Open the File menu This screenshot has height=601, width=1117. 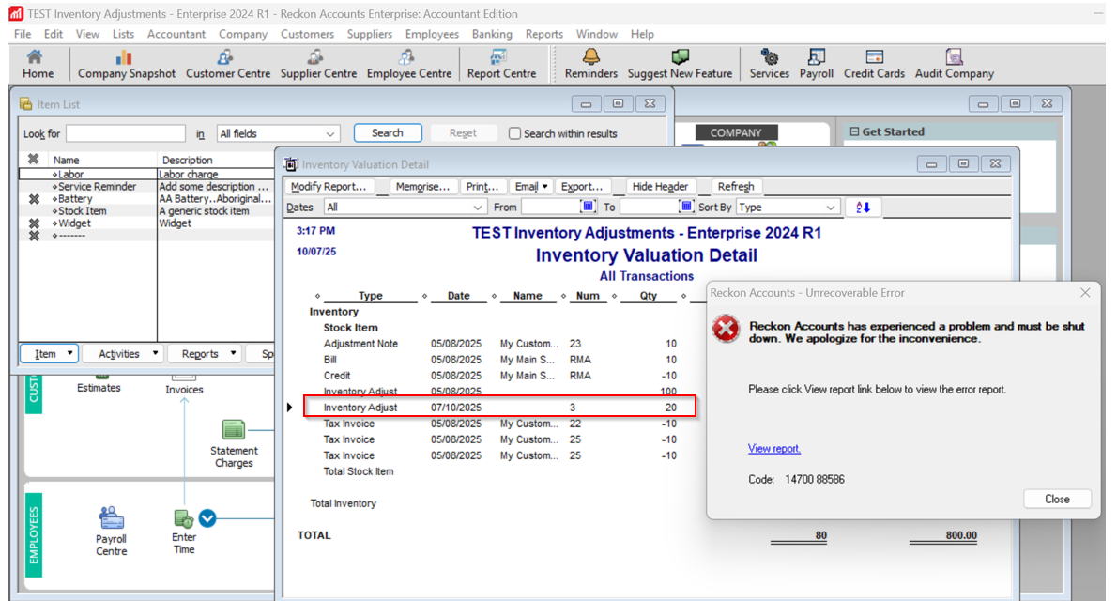tap(23, 34)
